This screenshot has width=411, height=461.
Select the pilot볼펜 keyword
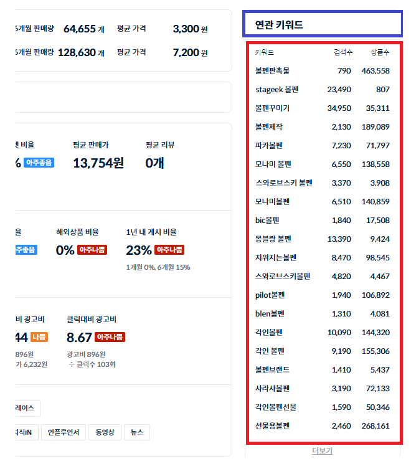(270, 295)
